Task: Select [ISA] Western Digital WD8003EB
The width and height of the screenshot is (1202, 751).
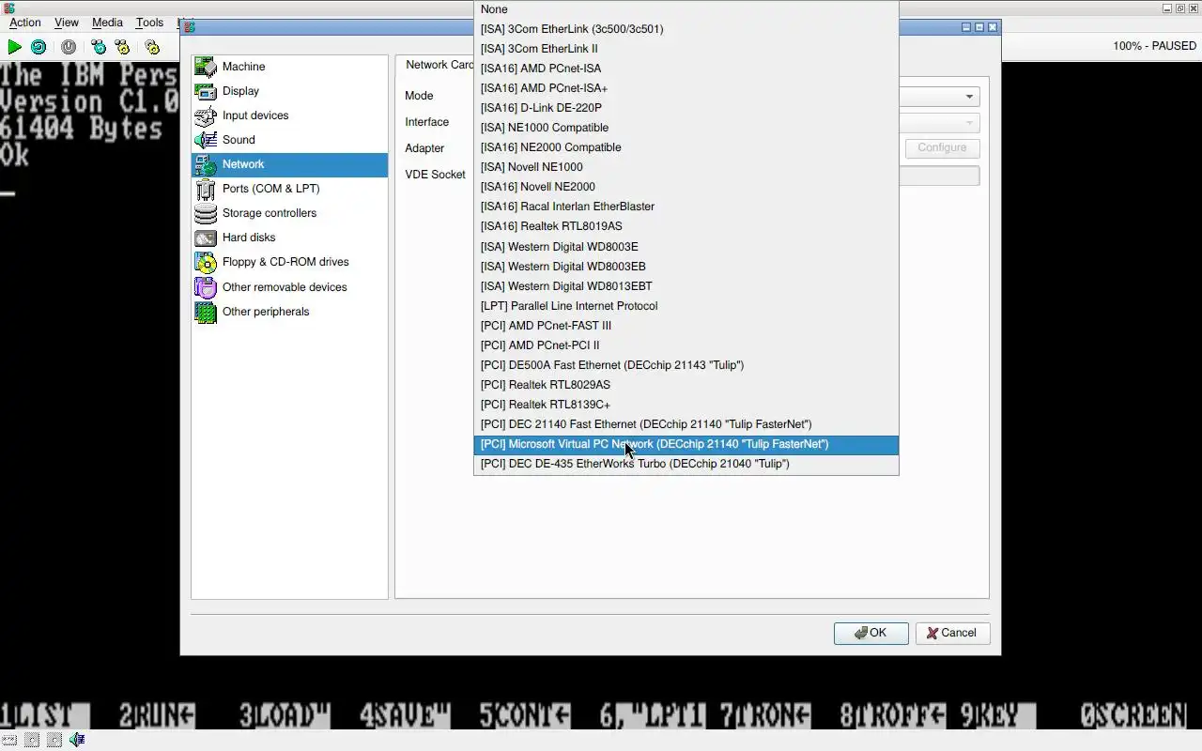Action: point(686,267)
